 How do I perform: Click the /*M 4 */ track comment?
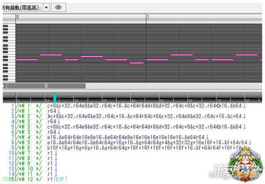[x=30, y=137]
